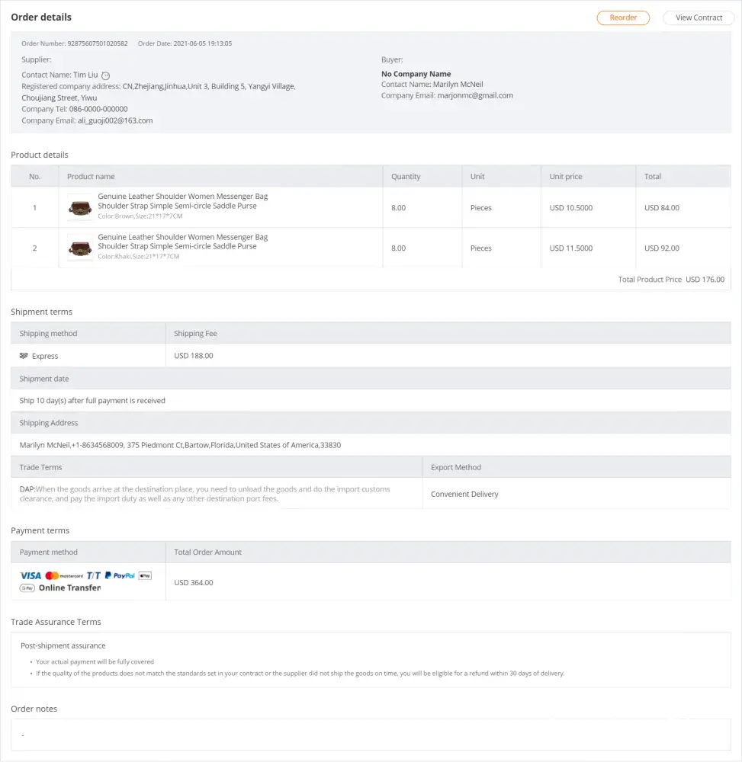Click the VISA payment logo
The image size is (742, 762).
click(x=31, y=576)
